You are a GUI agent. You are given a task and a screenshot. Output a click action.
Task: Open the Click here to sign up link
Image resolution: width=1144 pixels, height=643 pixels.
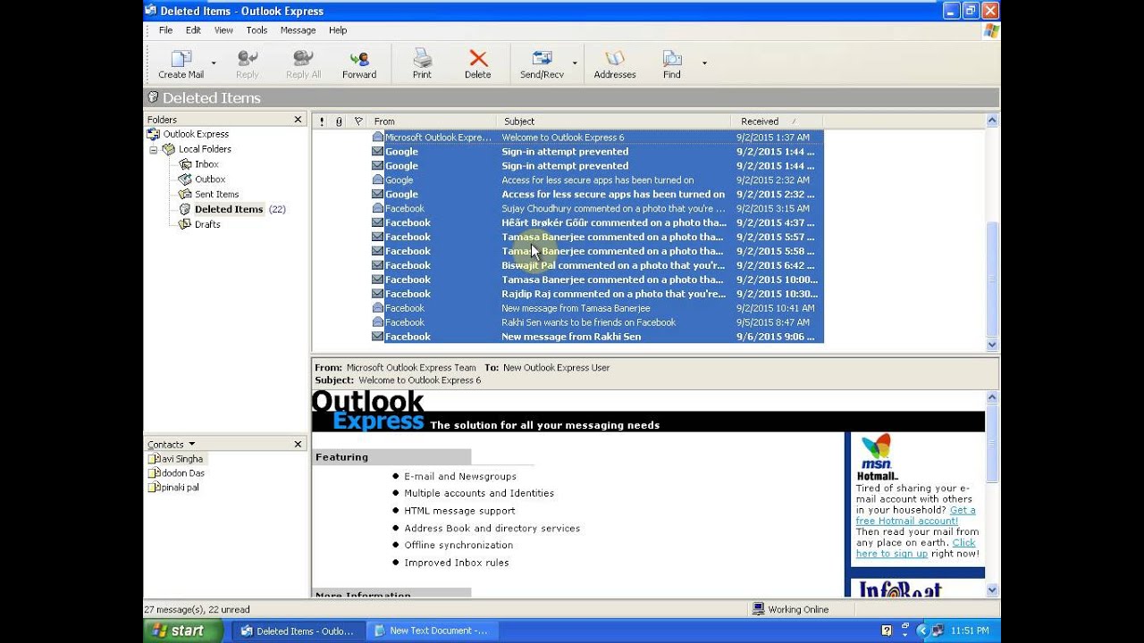point(915,547)
